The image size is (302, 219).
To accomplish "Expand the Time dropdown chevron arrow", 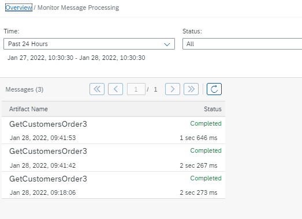I will [167, 44].
